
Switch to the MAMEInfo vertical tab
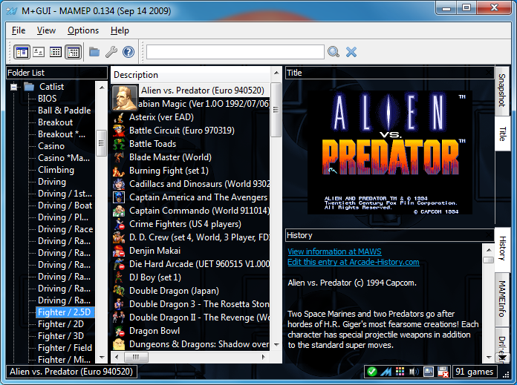tap(502, 299)
